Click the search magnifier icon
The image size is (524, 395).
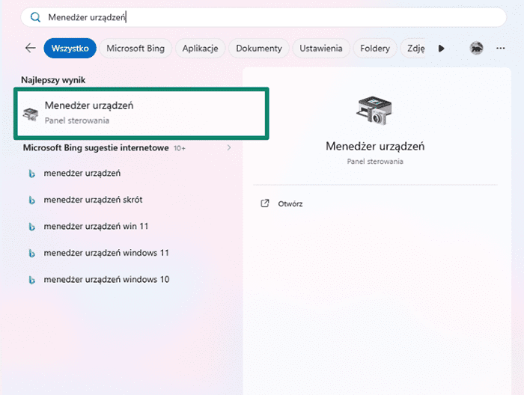coord(34,16)
